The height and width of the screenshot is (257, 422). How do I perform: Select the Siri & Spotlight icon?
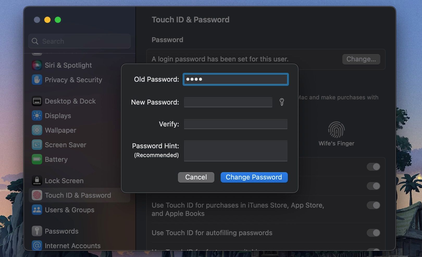click(37, 65)
